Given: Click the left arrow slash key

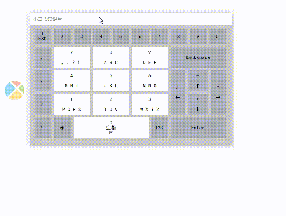Looking at the screenshot, I should 178,92.
